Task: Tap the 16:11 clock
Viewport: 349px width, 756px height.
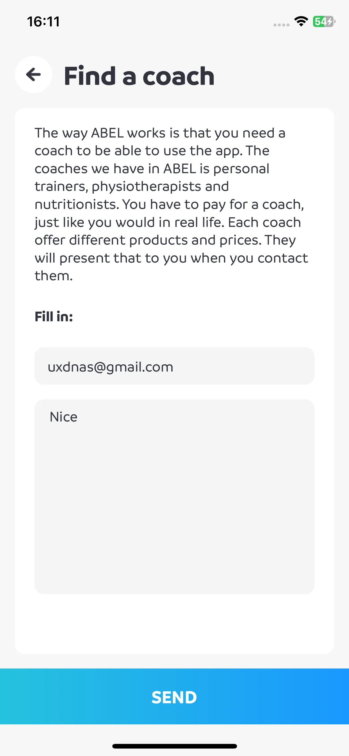Action: [x=43, y=22]
